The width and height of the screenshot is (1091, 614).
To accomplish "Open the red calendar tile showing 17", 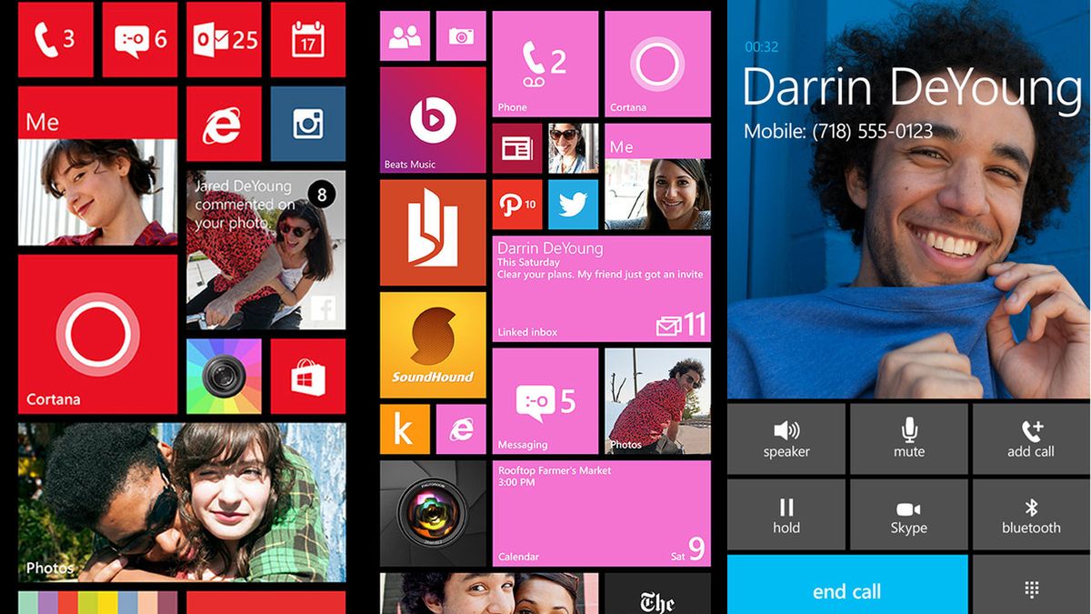I will point(307,39).
